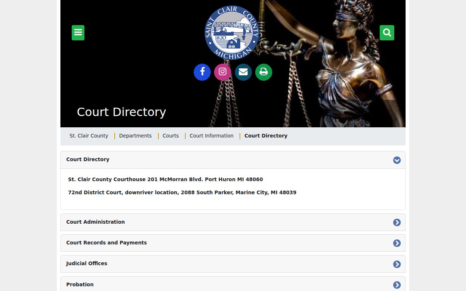Expand Probation using its arrow
Viewport: 466px width, 291px height.
point(397,285)
